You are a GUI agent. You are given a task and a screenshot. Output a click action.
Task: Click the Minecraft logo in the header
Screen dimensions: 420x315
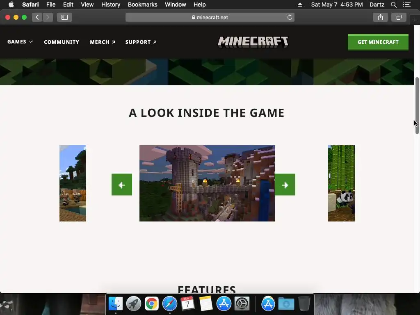[253, 42]
